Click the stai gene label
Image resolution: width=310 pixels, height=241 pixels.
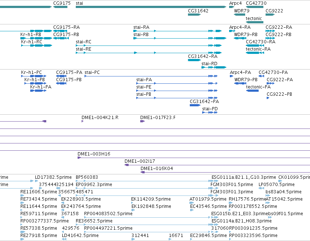point(79,3)
